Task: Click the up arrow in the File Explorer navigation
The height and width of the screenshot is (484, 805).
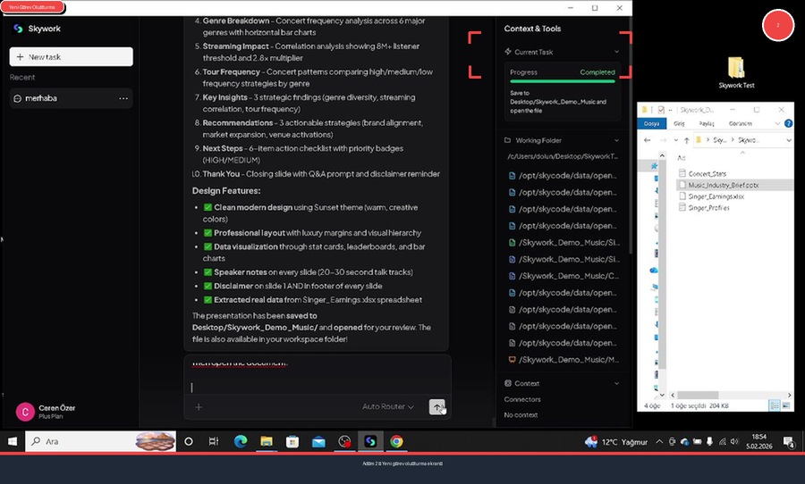Action: click(x=686, y=140)
